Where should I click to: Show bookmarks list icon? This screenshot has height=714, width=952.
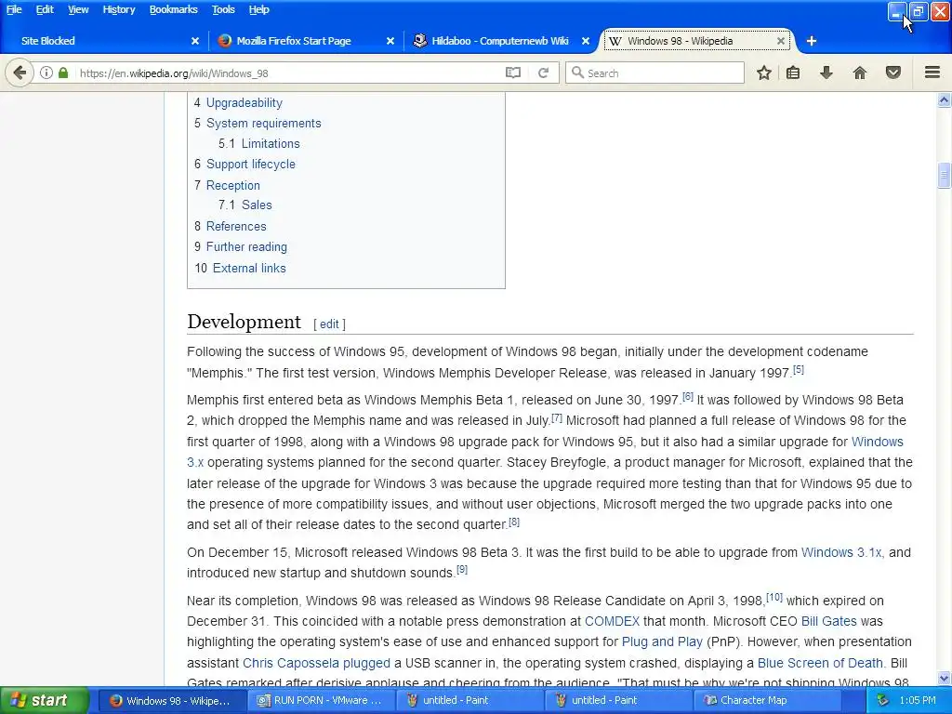click(x=793, y=73)
